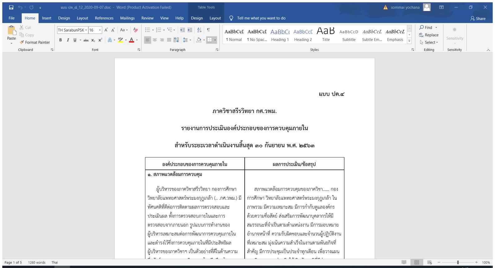
Task: Switch to Read Mode view
Action: pyautogui.click(x=404, y=262)
